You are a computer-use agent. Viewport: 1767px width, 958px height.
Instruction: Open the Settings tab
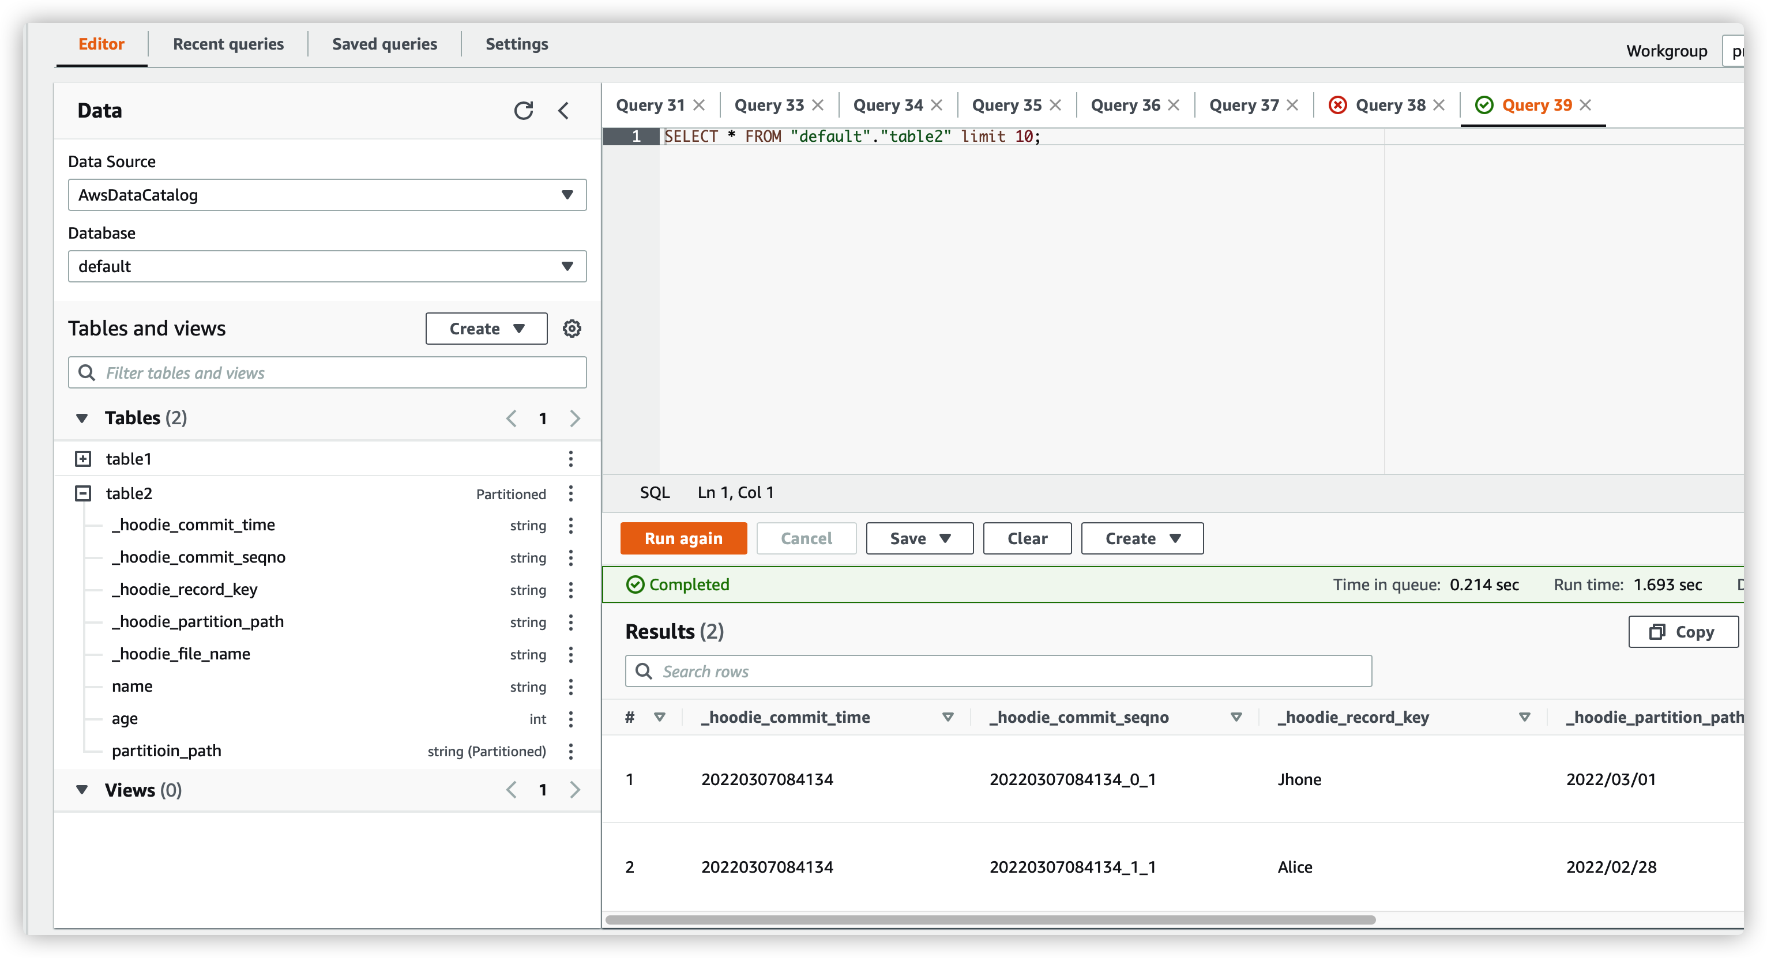(517, 44)
